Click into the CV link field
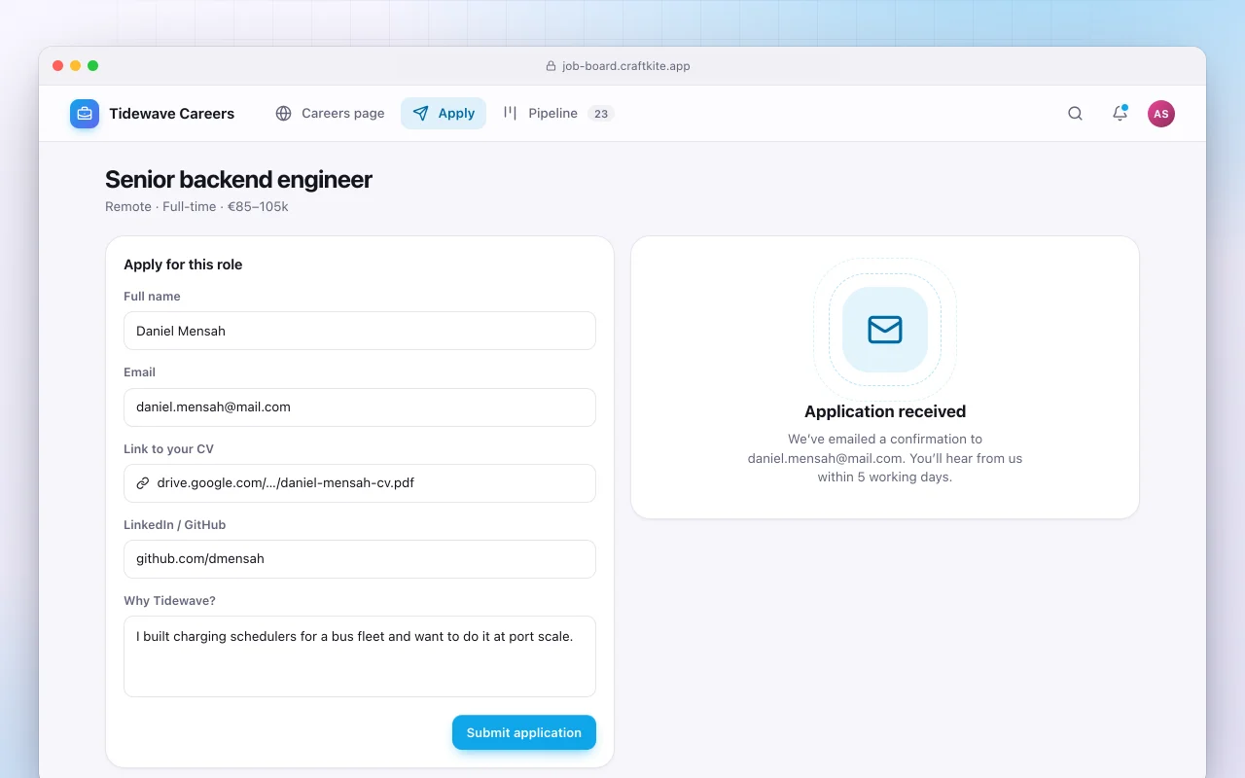Screen dimensions: 1245x778 (x=360, y=483)
